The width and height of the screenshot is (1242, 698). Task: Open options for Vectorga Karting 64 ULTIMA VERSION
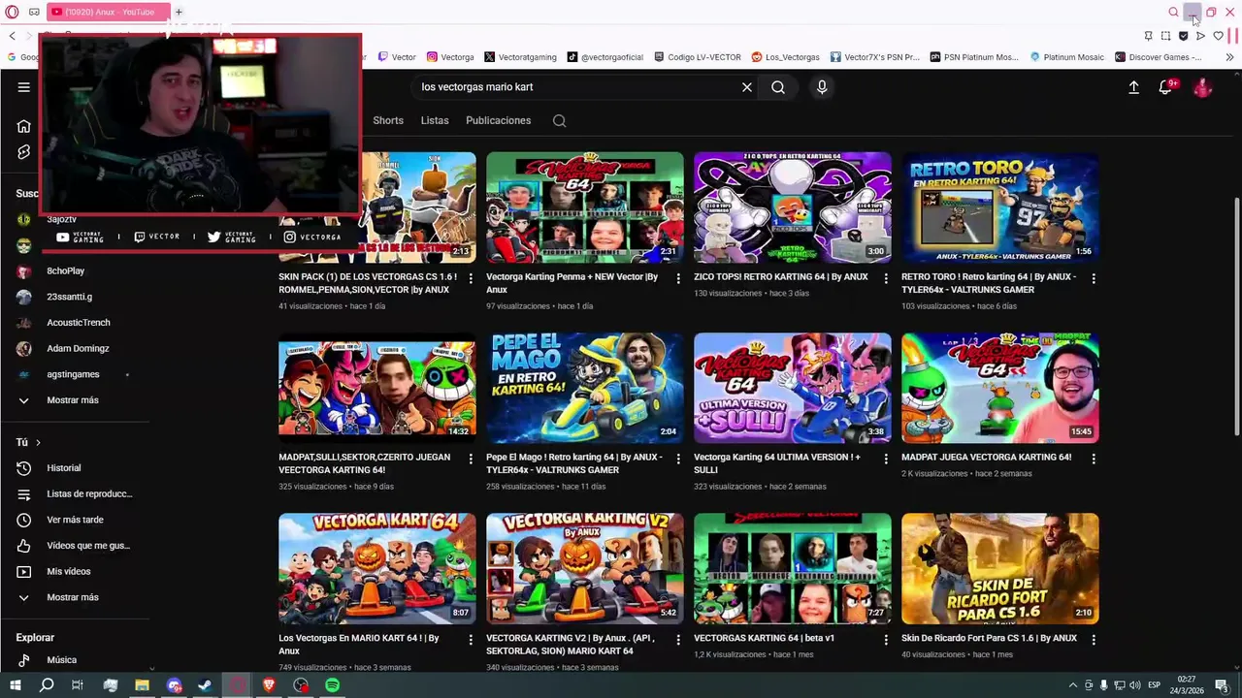[886, 459]
